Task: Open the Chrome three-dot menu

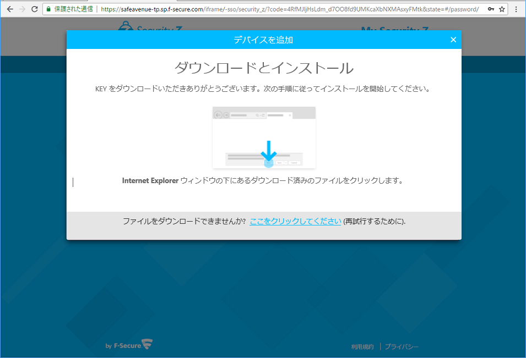Action: [x=516, y=9]
